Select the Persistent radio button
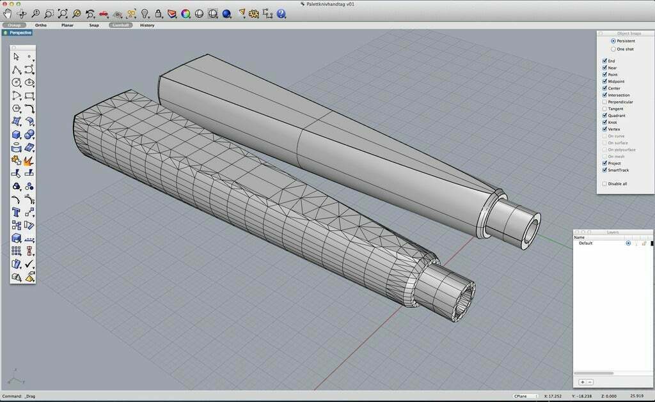Image resolution: width=655 pixels, height=402 pixels. [613, 41]
